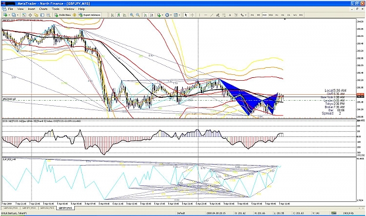This screenshot has width=366, height=216.
Task: Select the Vertical Line drawing tool
Action: coord(199,15)
